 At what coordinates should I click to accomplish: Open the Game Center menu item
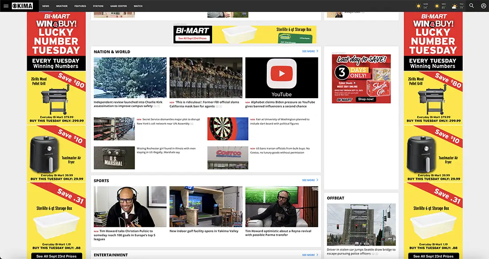coord(119,6)
